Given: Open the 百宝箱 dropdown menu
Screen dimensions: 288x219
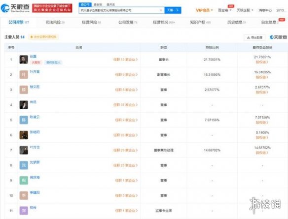Looking at the screenshot, I should [224, 10].
